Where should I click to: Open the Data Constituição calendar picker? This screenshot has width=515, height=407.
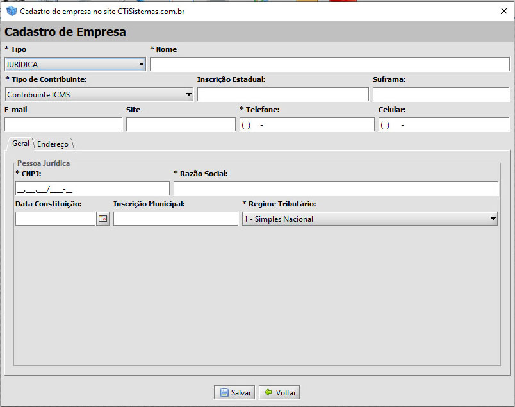pos(102,219)
